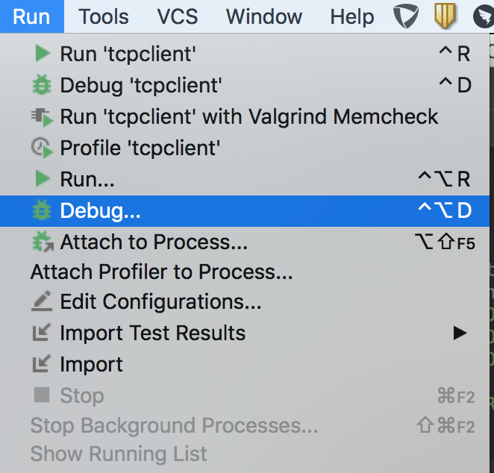Click the Profile 'tcpclient' clock icon
The image size is (494, 473).
[42, 148]
